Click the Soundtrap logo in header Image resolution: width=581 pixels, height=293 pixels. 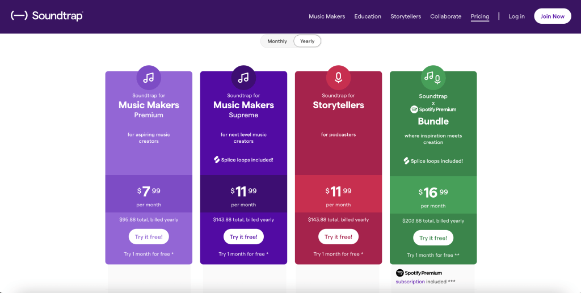(47, 15)
